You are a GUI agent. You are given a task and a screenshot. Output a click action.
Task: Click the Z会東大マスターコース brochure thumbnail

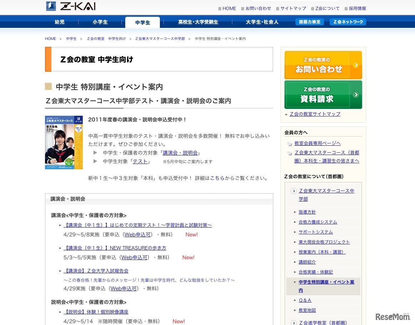64,142
